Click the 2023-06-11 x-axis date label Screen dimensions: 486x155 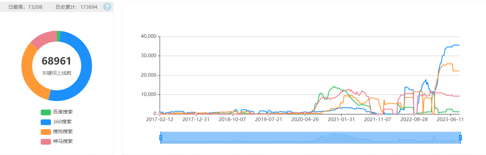coord(451,119)
